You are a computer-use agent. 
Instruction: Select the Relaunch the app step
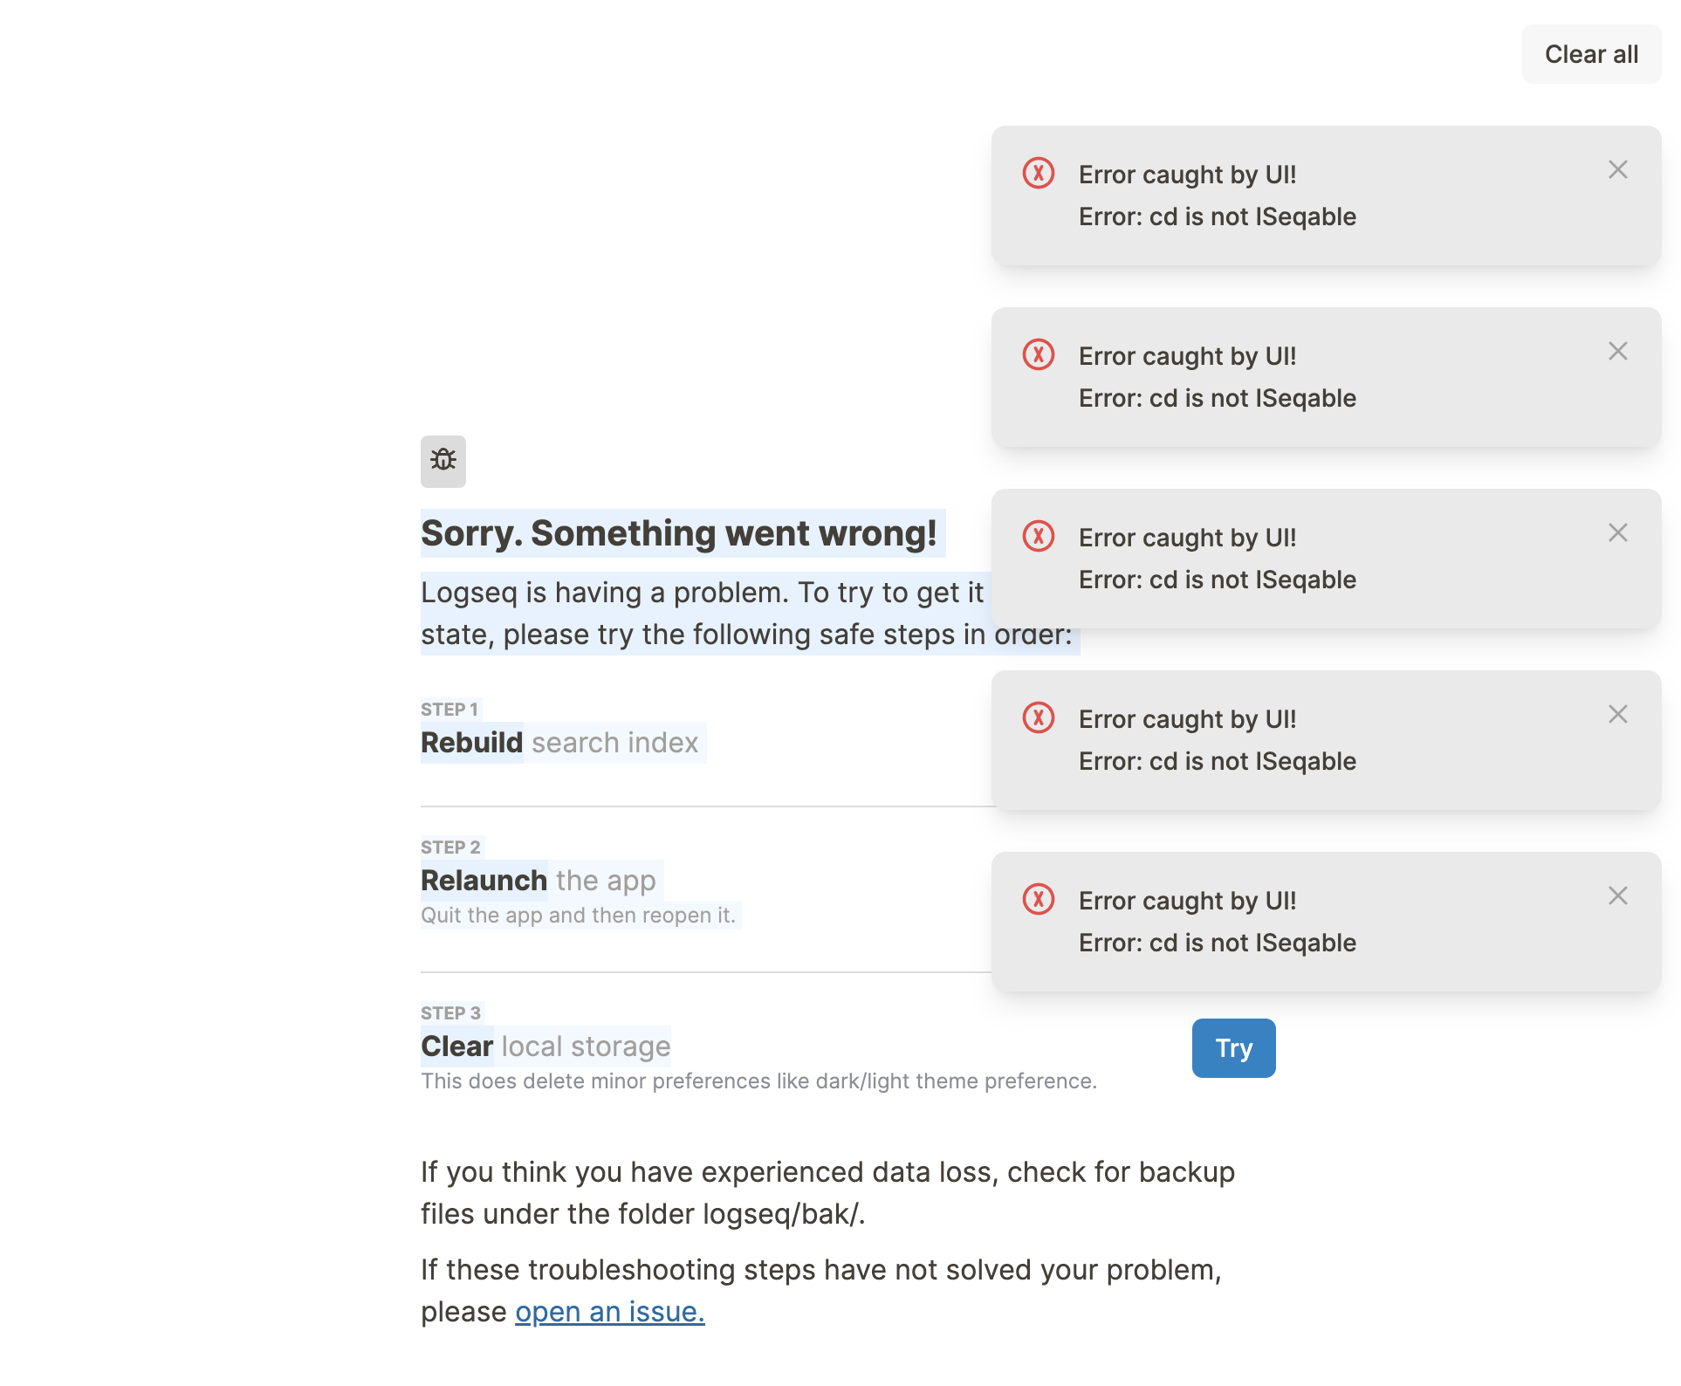click(538, 881)
